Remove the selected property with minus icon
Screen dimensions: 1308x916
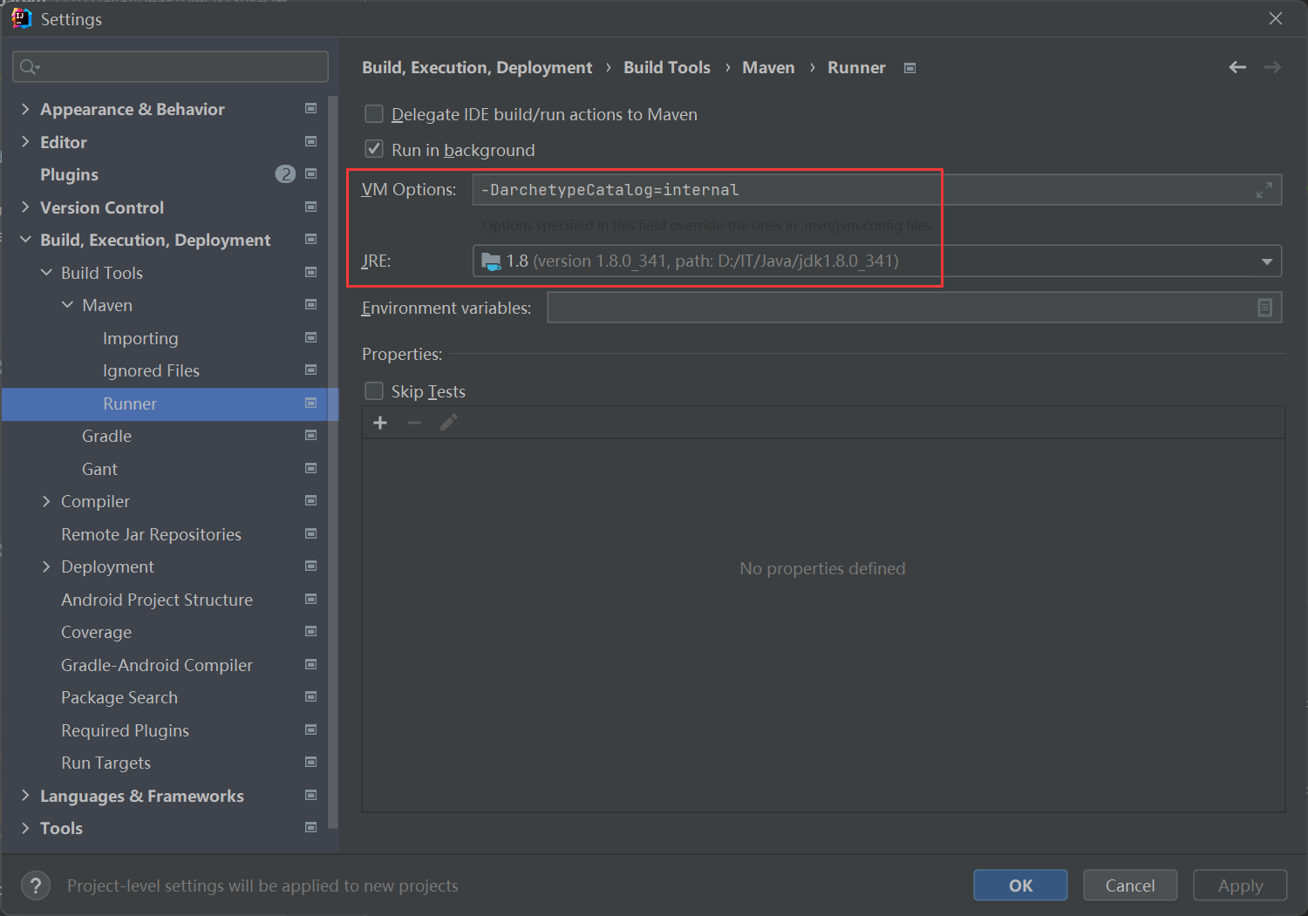(x=414, y=423)
